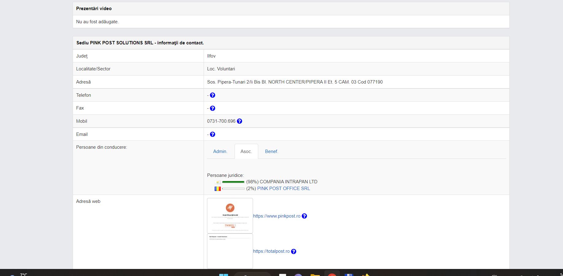Click the Romanian flag icon beside PINK POST OFFICE

pyautogui.click(x=218, y=189)
